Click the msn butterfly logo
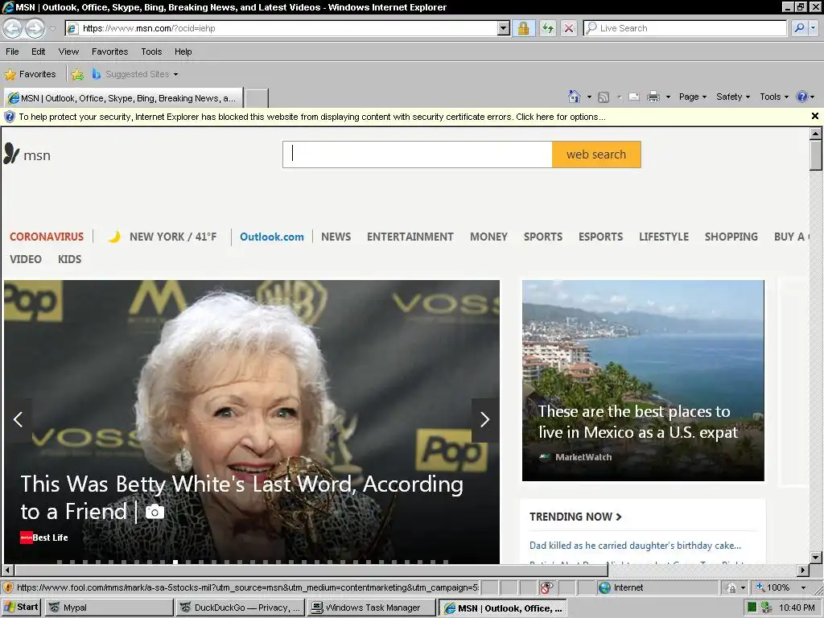This screenshot has height=618, width=824. pos(27,154)
